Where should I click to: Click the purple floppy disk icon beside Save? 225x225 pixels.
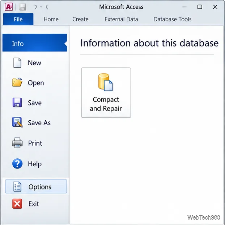[x=17, y=103]
